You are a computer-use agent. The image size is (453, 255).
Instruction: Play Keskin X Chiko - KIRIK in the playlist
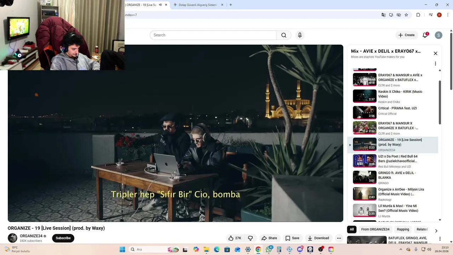pyautogui.click(x=392, y=96)
